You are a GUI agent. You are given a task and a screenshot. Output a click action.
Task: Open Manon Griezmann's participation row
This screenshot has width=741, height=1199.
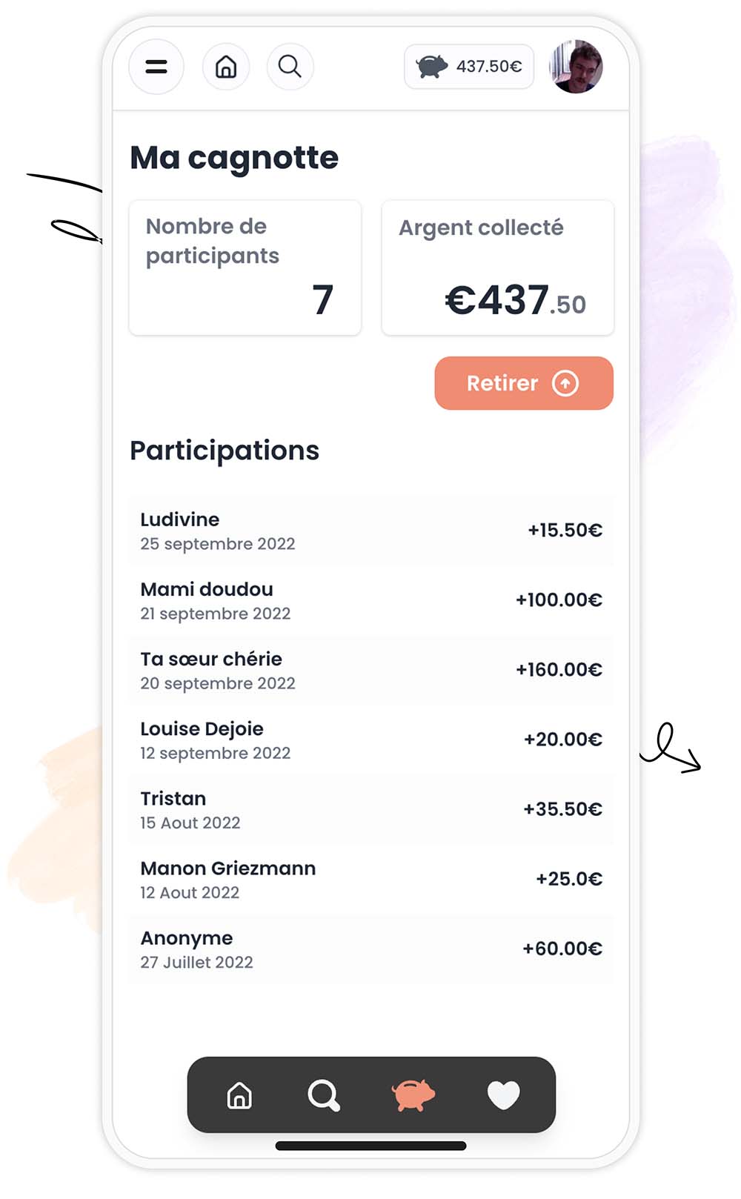371,880
